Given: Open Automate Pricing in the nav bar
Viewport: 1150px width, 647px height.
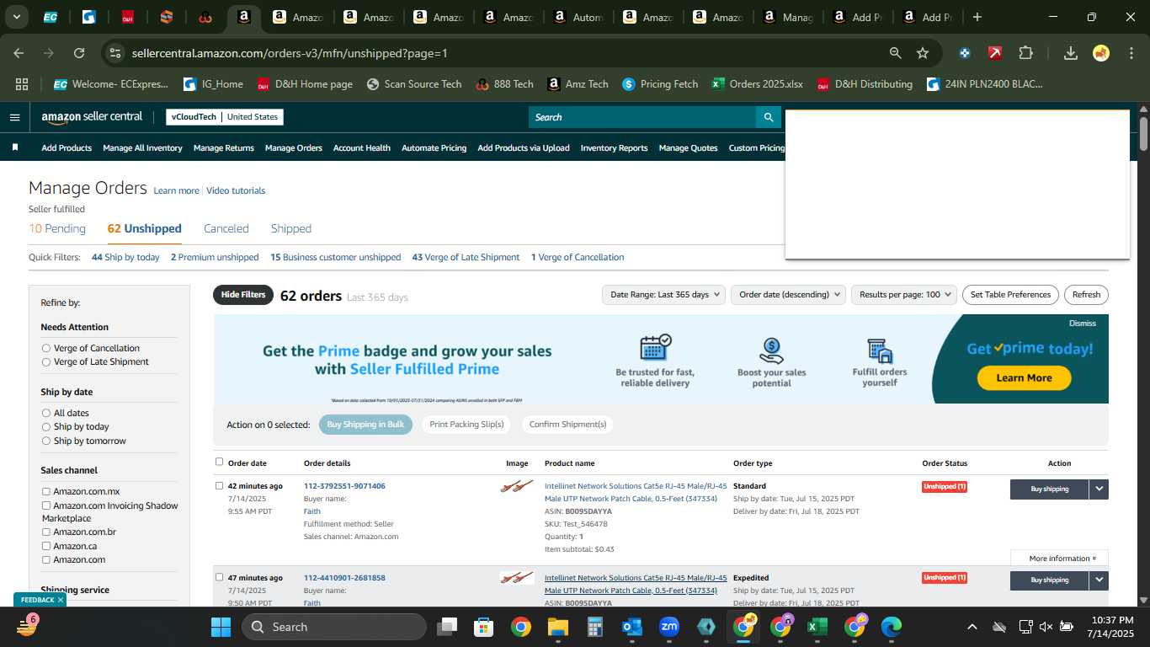Looking at the screenshot, I should pos(434,147).
